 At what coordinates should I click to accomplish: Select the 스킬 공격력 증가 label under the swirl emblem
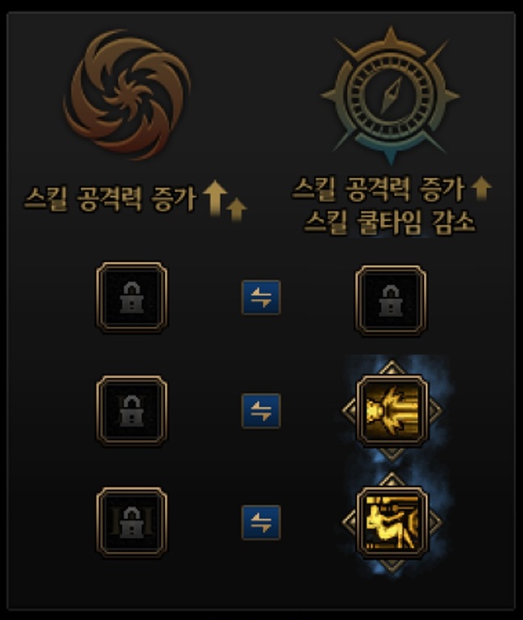(x=110, y=198)
